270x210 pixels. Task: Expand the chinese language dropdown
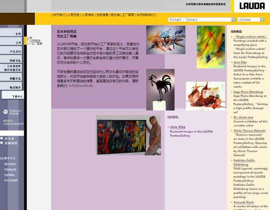coord(251,20)
